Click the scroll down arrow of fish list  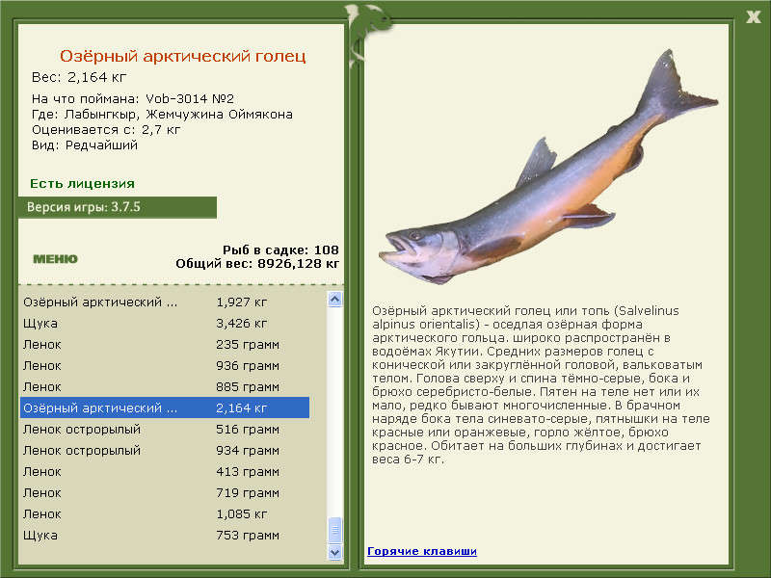coord(334,552)
